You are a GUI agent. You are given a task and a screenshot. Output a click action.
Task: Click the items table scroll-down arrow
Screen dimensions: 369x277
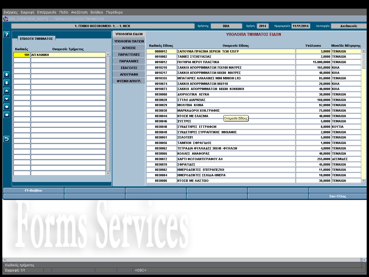[364, 181]
